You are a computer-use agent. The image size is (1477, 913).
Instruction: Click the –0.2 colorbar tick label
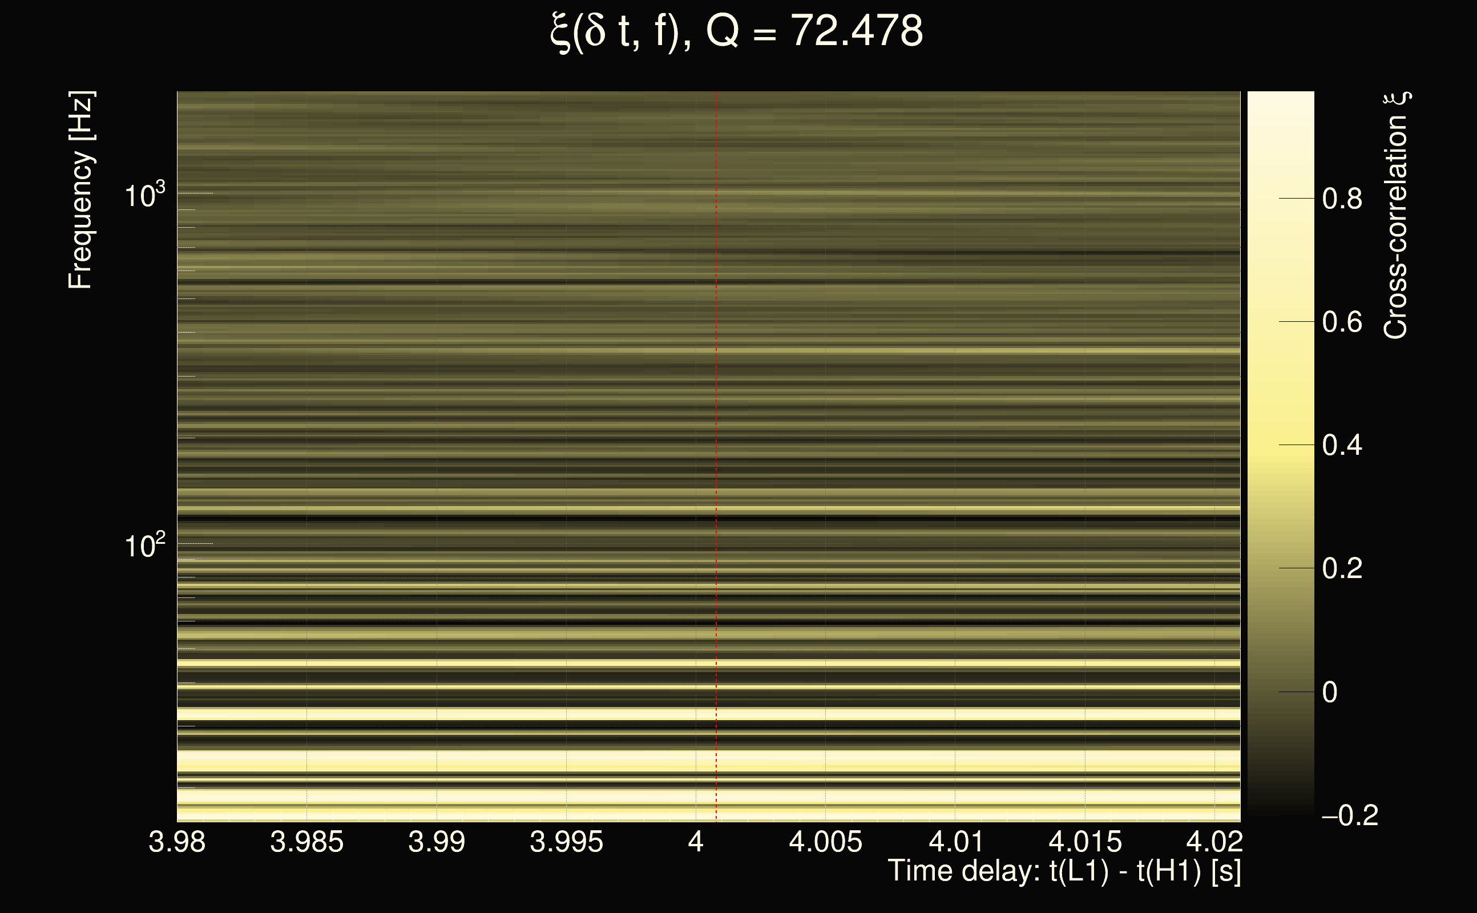(1350, 815)
